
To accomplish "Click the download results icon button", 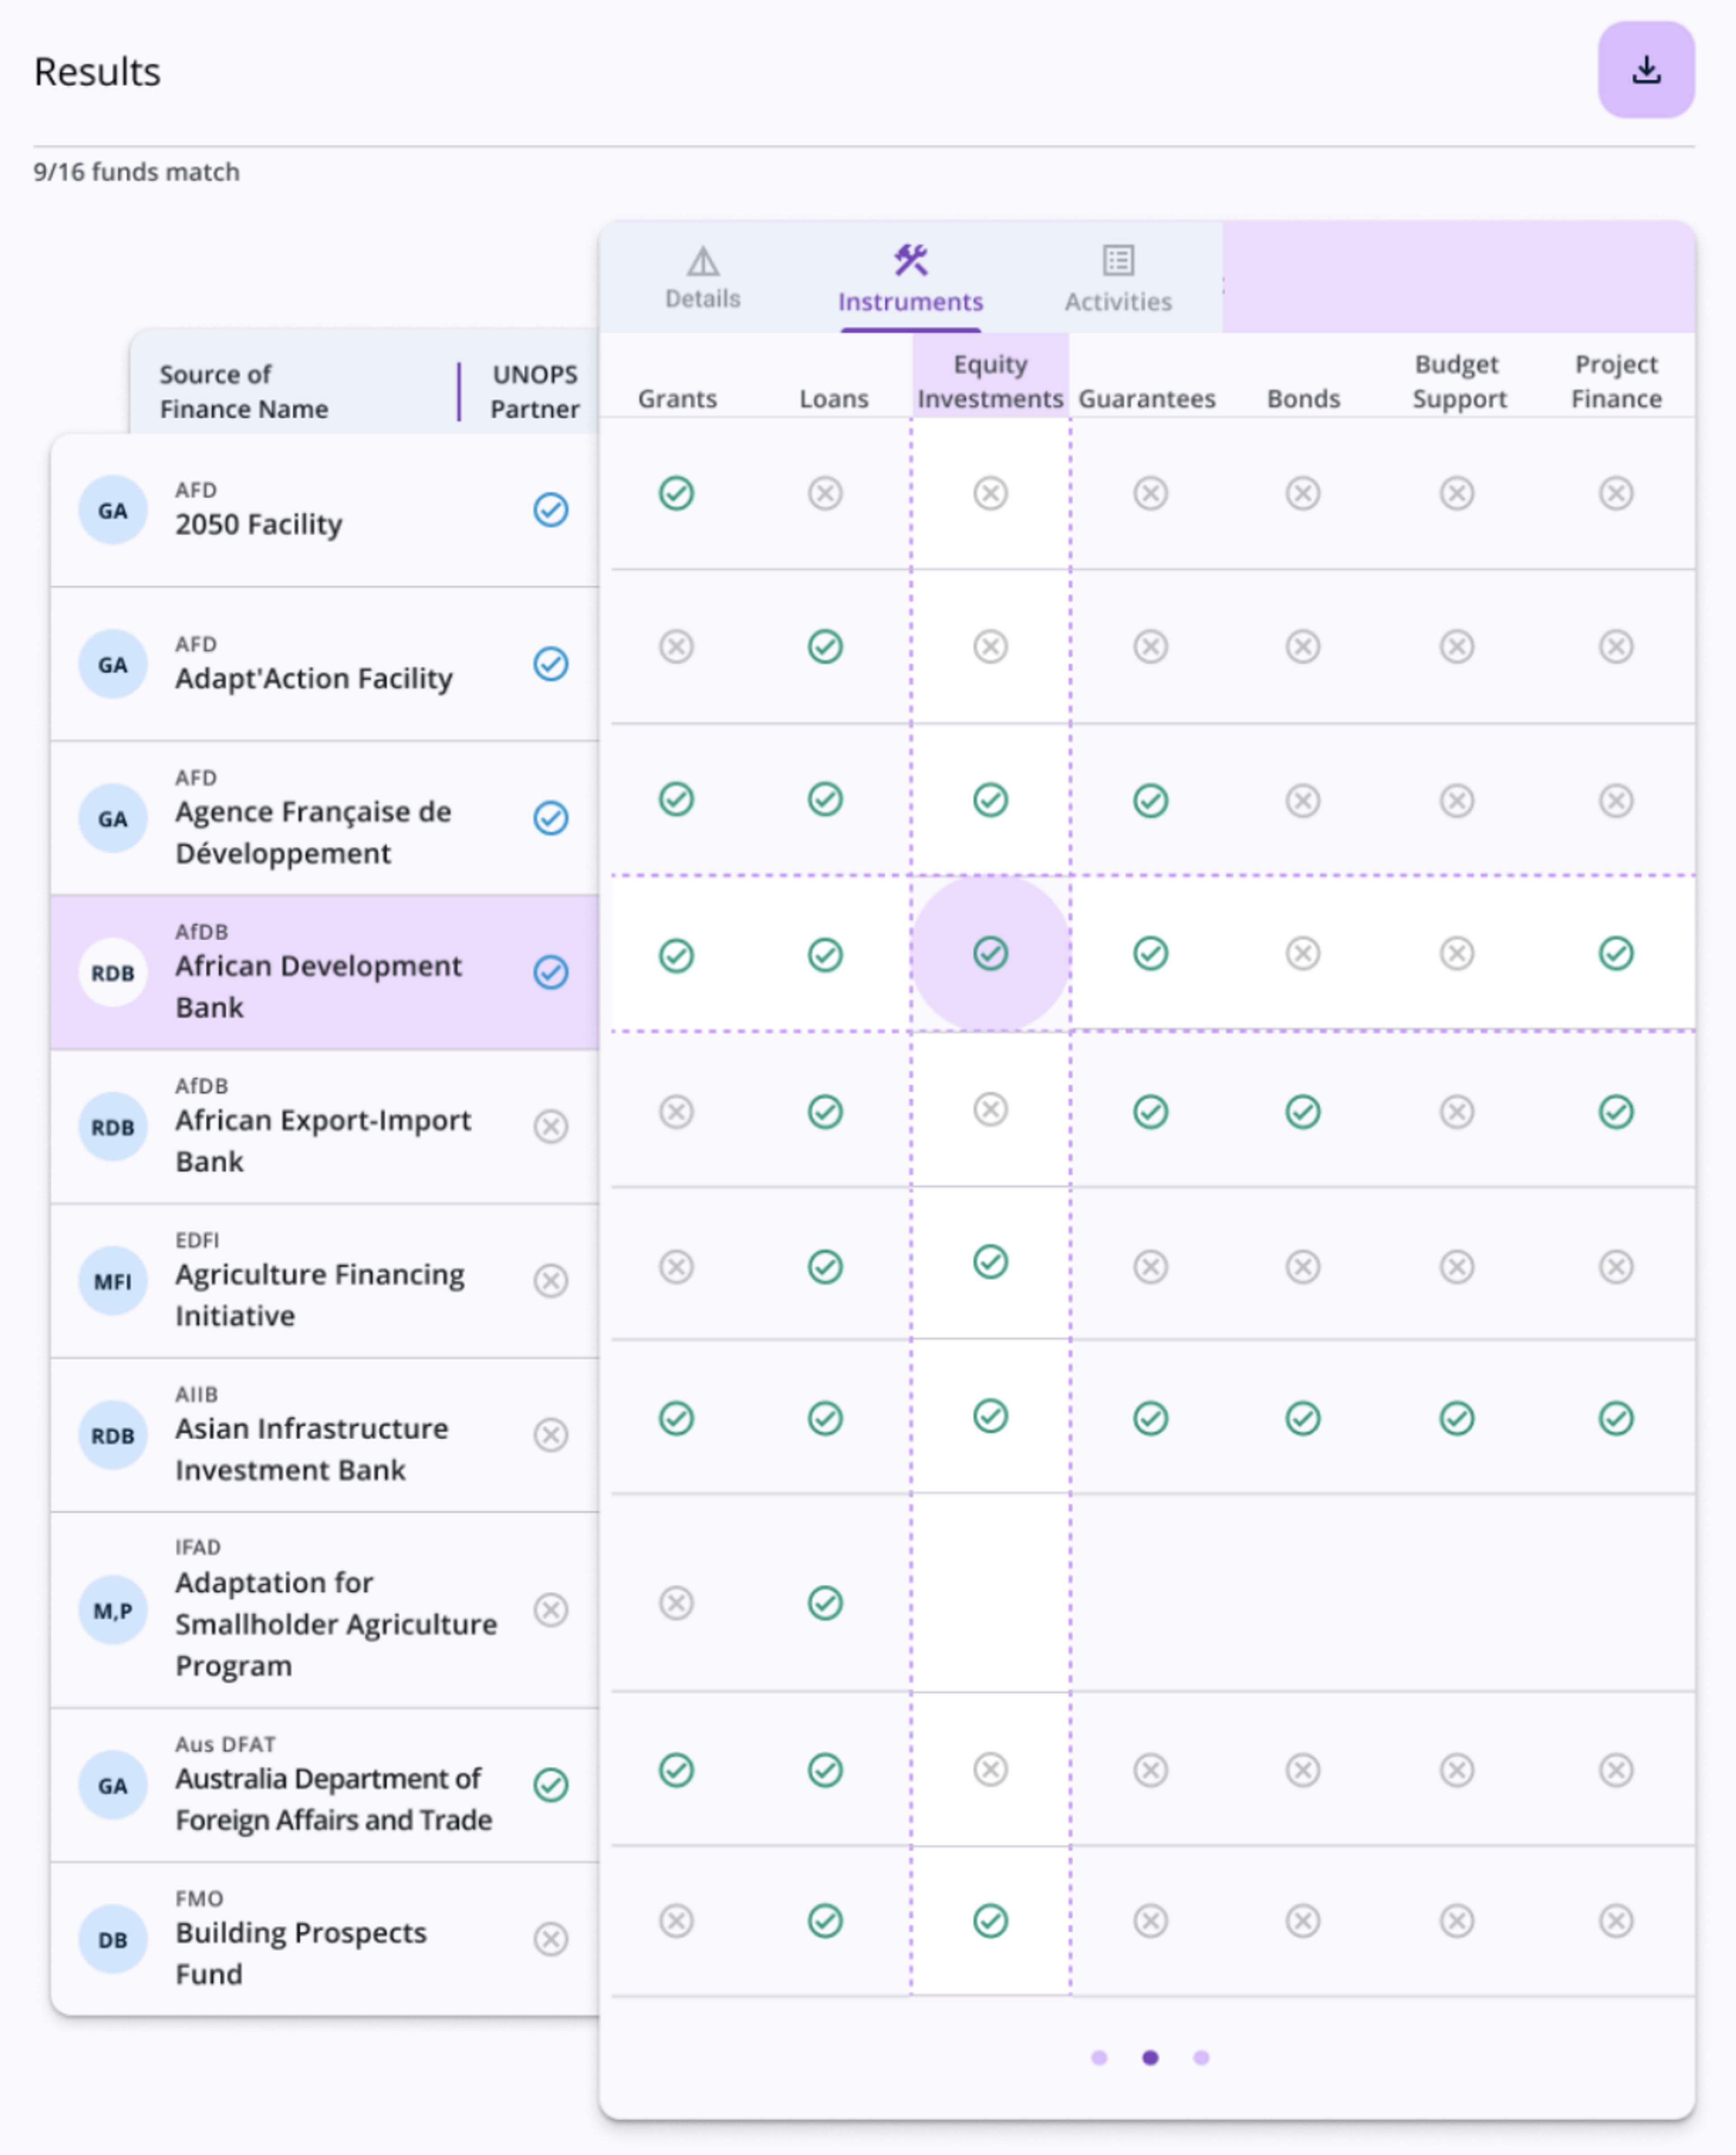I will coord(1645,70).
